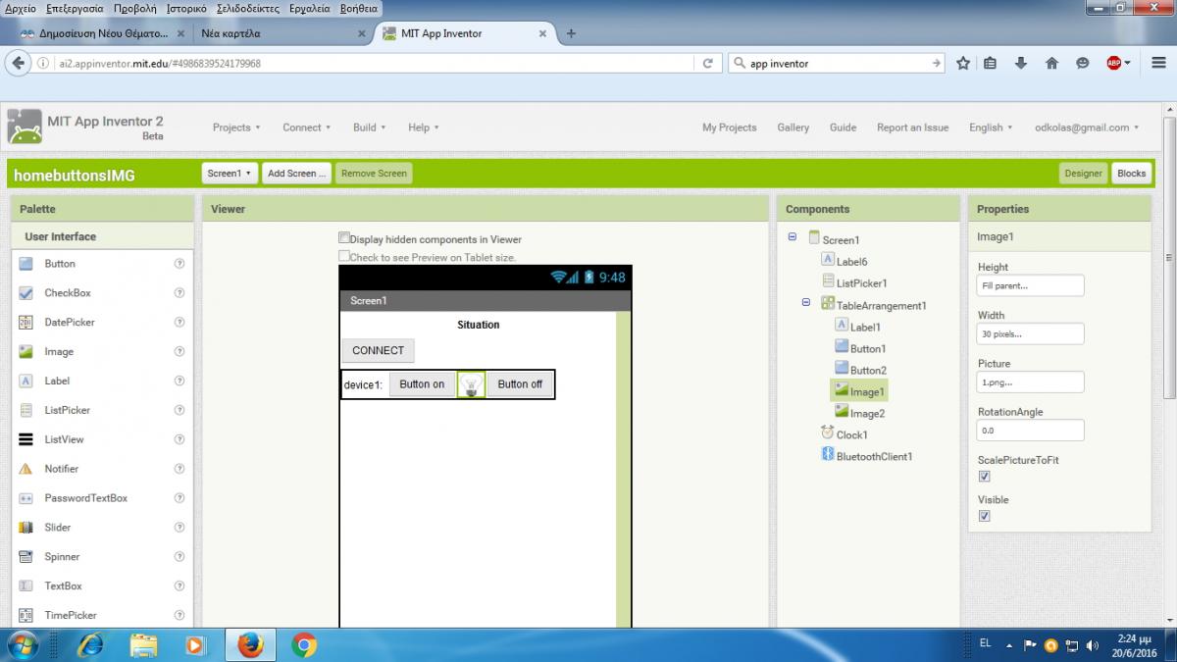This screenshot has width=1177, height=662.
Task: Open the Help dropdown menu
Action: pos(423,127)
